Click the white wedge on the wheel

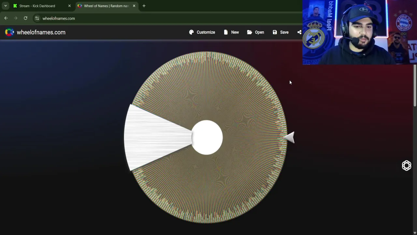(x=157, y=137)
